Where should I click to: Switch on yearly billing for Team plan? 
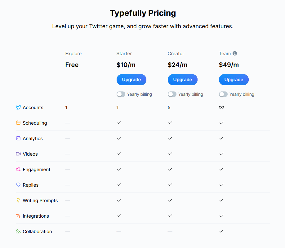coord(223,94)
